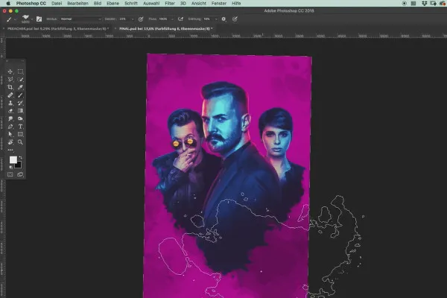This screenshot has height=298, width=447.
Task: Change the screen mode icon
Action: click(x=20, y=174)
